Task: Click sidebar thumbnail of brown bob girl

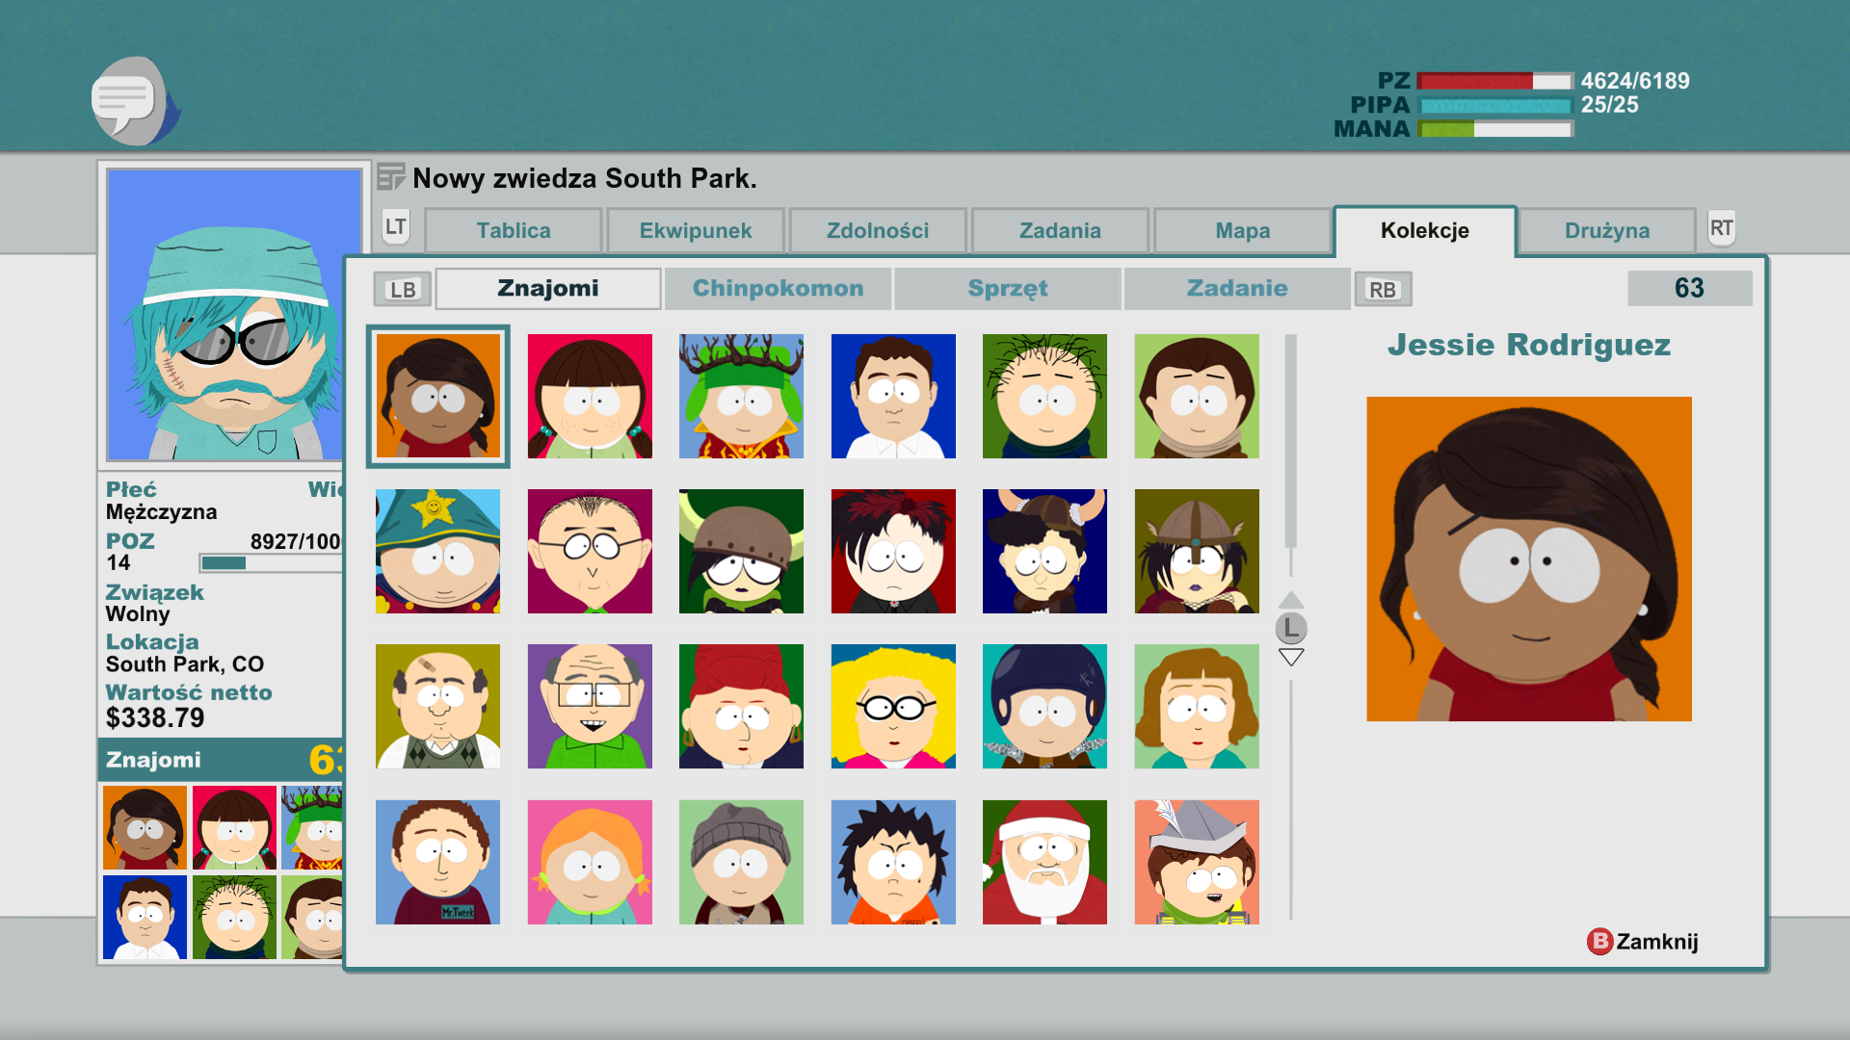Action: 234,827
